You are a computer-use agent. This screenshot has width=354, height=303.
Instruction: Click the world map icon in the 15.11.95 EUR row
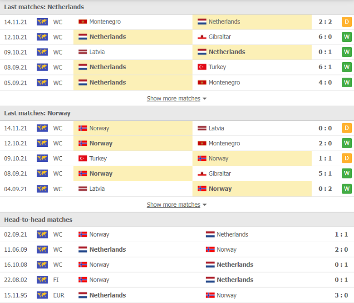[42, 295]
